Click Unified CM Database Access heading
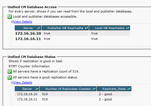Screen dimensions: 151x106 (x=32, y=7)
